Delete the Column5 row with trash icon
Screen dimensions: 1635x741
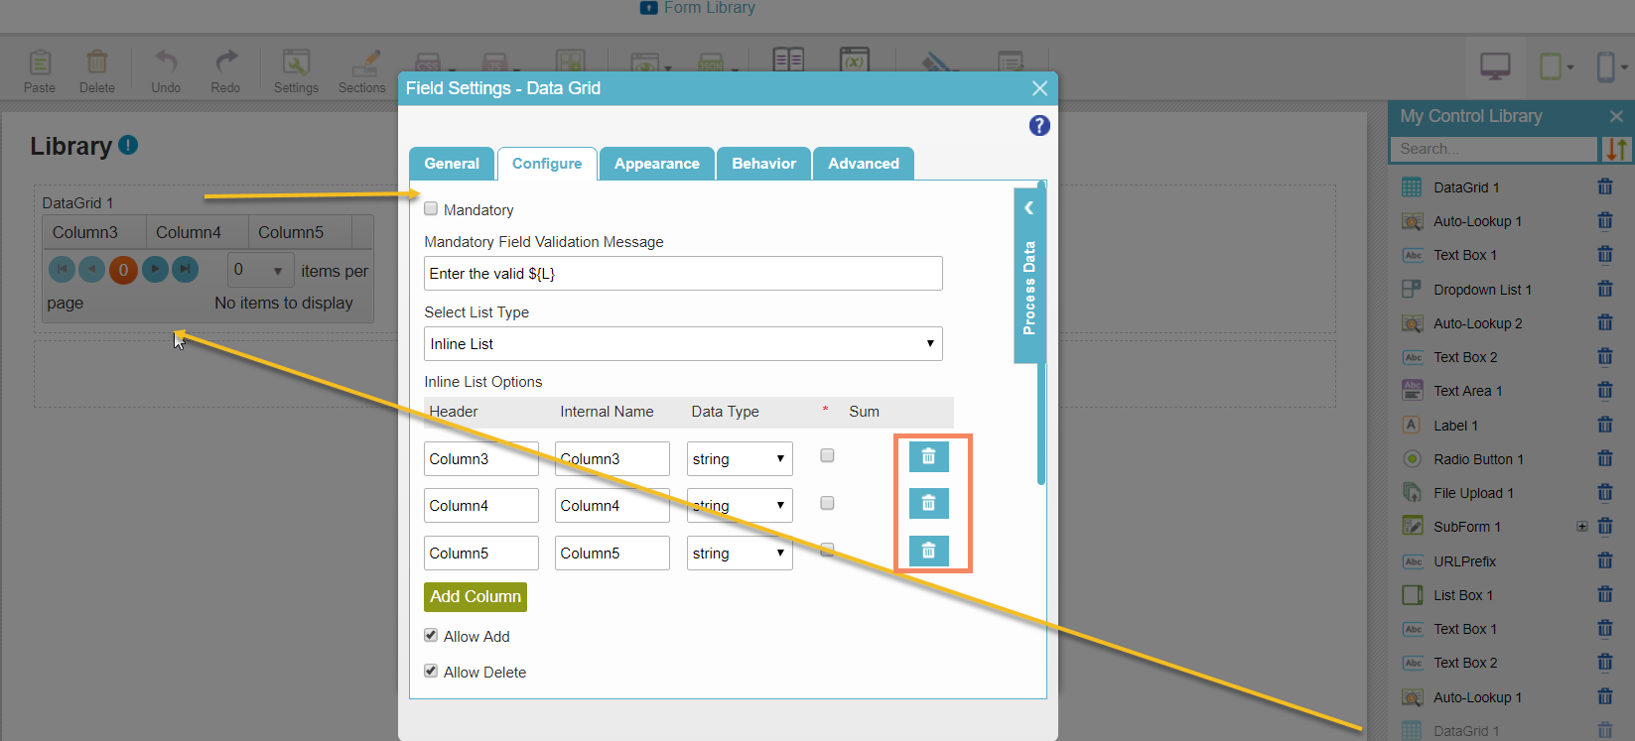point(928,551)
